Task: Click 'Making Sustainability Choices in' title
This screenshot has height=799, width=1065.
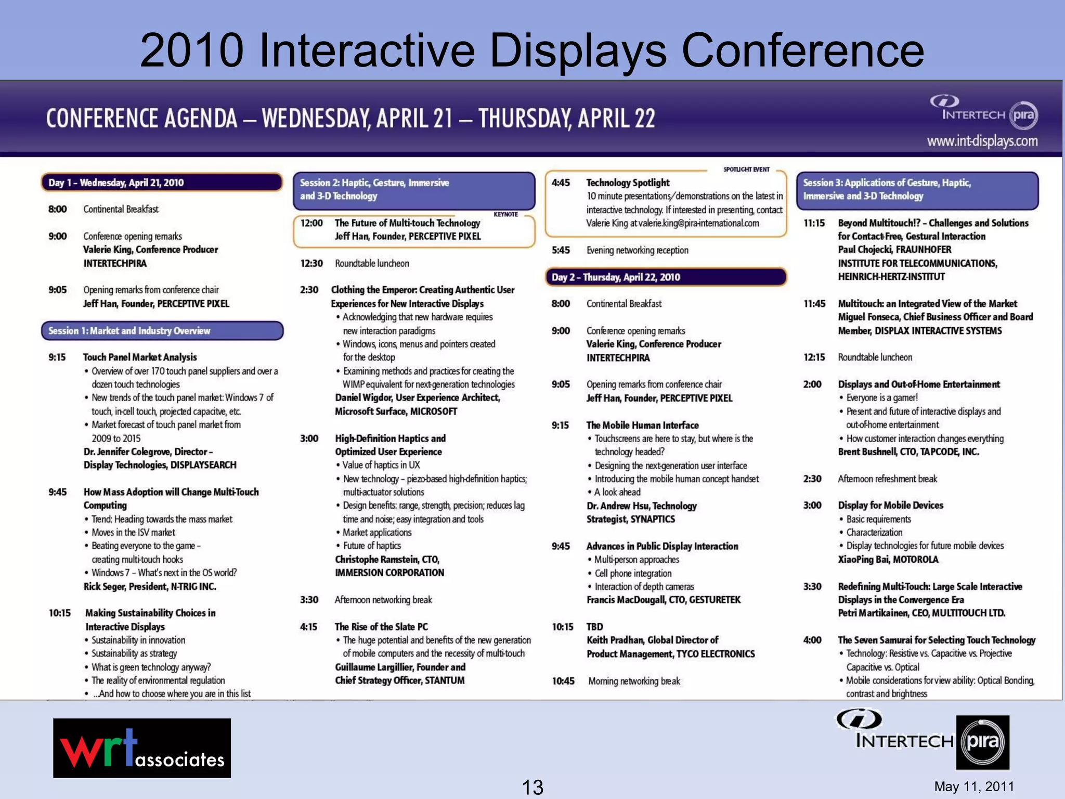Action: tap(150, 613)
